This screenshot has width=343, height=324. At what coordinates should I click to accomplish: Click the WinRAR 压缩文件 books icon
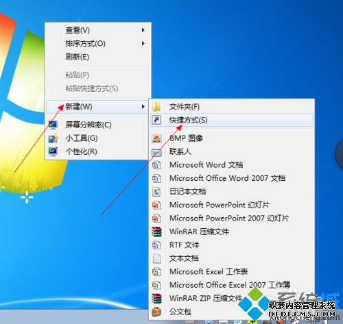point(156,232)
